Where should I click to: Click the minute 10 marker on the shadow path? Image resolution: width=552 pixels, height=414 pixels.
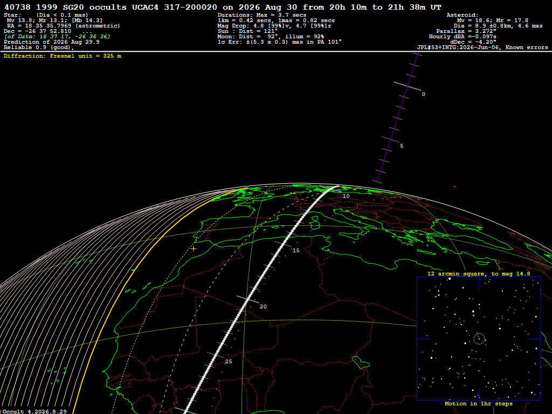(346, 196)
